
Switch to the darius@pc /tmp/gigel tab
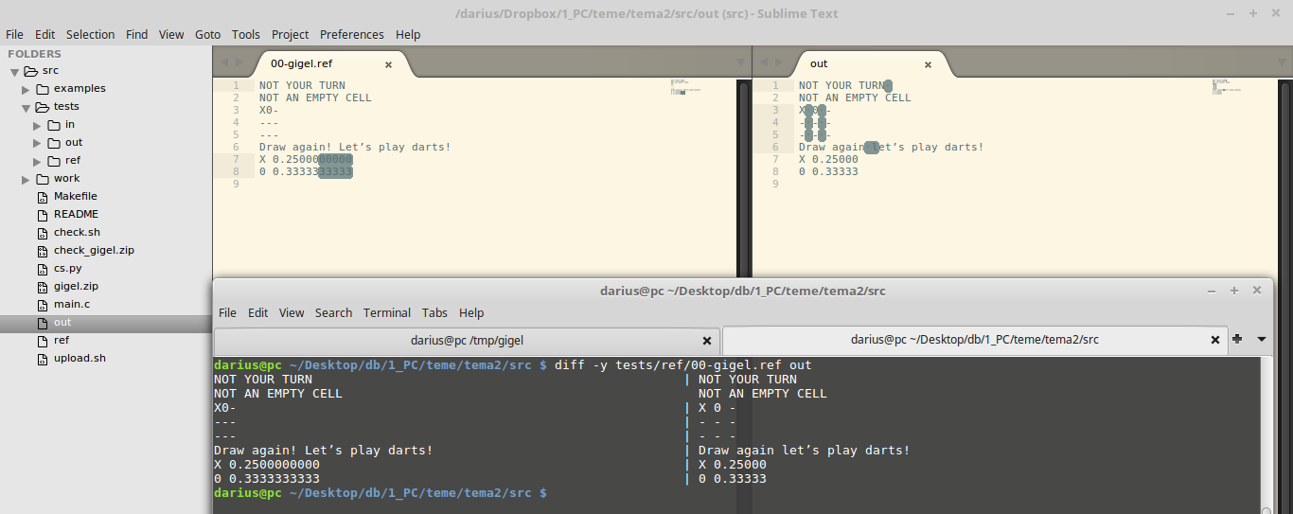[466, 340]
